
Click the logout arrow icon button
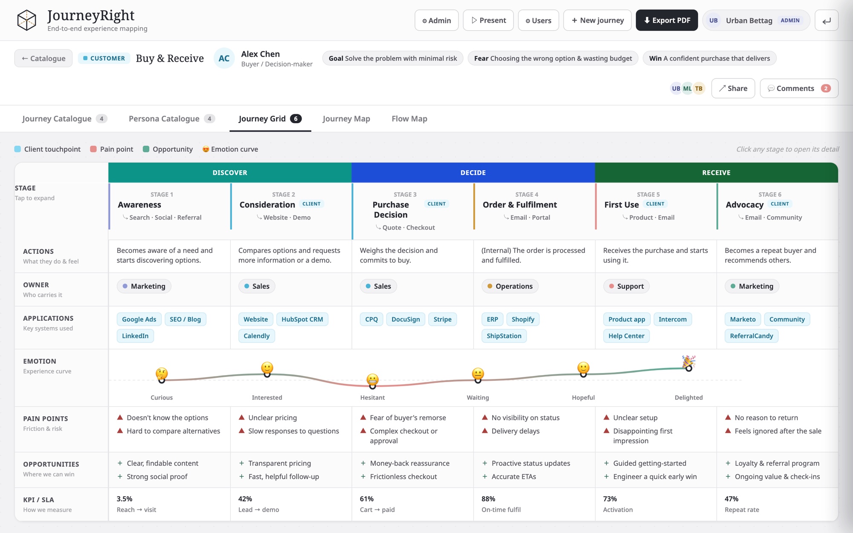click(826, 20)
